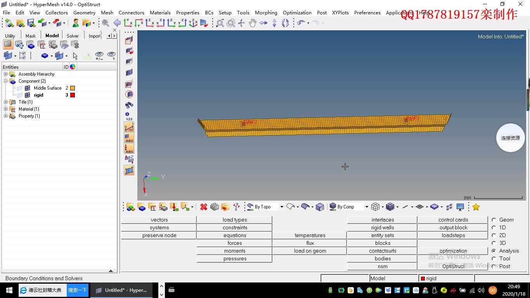Expand the Assembly Hierarchy tree node
The height and width of the screenshot is (298, 530).
click(x=6, y=74)
